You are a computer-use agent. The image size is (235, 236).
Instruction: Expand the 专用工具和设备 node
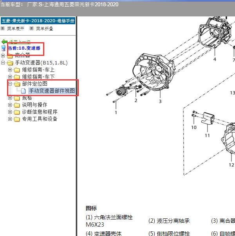(x=10, y=119)
